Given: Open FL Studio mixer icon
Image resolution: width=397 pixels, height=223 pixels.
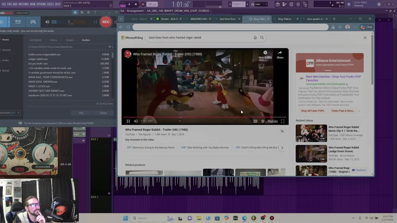Looking at the screenshot, I should point(298,4).
